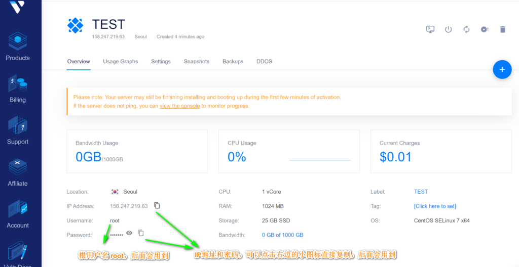Click the Current Charges $0.01 value

395,157
